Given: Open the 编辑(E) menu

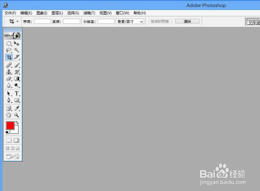Looking at the screenshot, I should tap(26, 13).
